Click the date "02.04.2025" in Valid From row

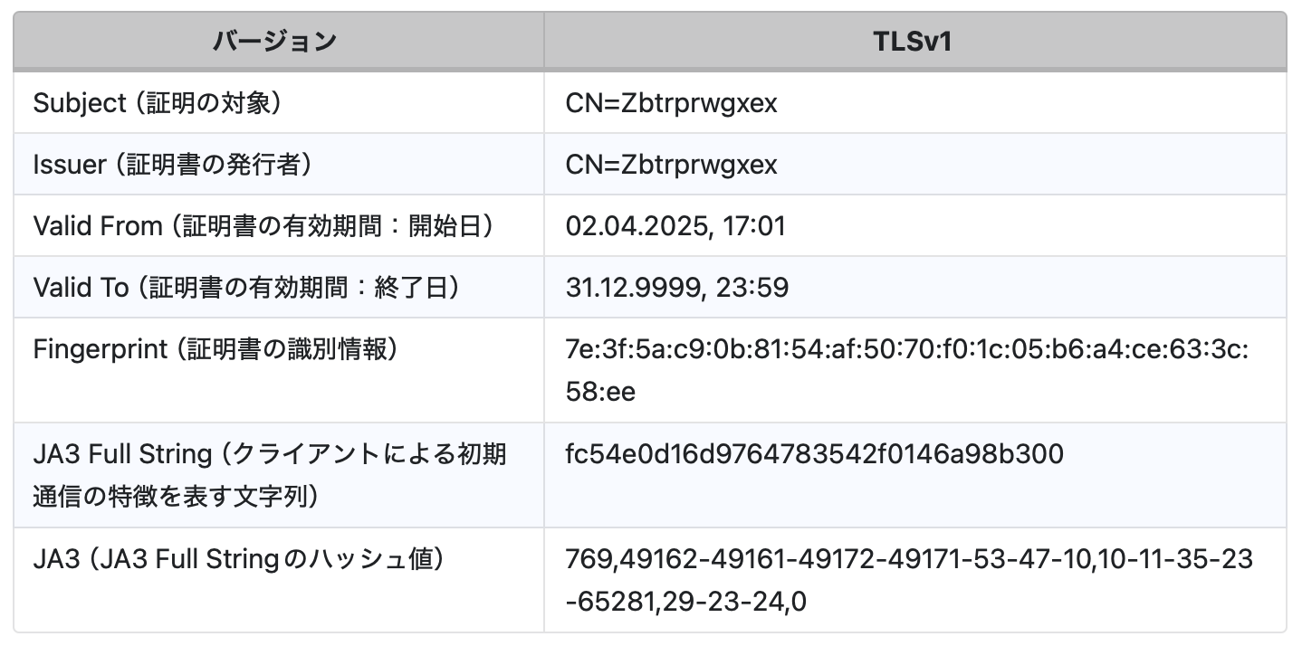click(633, 226)
